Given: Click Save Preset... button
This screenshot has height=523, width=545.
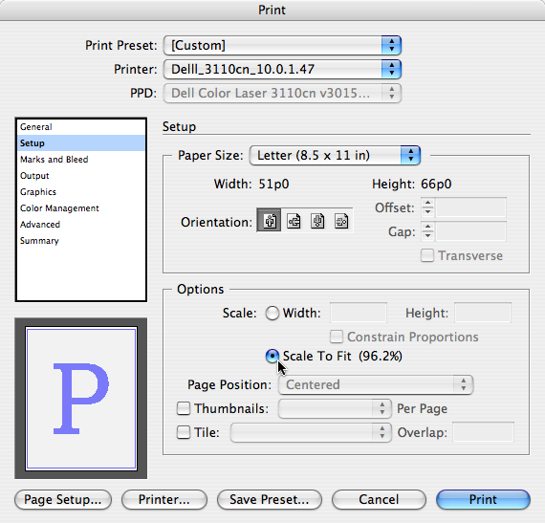Looking at the screenshot, I should coord(270,500).
